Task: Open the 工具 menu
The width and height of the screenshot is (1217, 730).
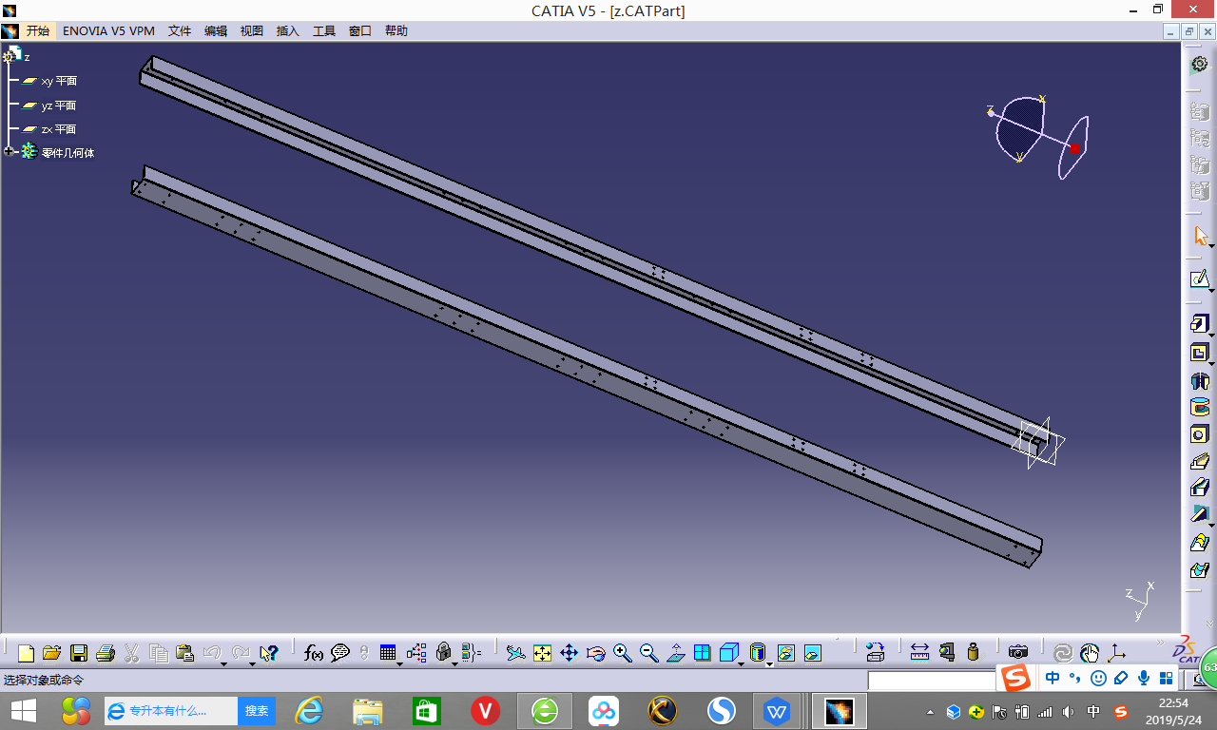Action: (x=324, y=30)
